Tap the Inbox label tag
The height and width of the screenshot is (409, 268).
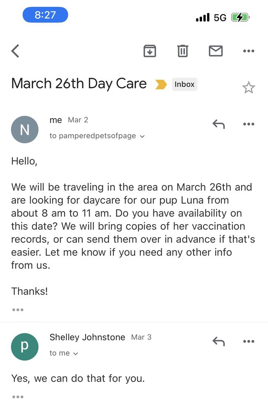click(x=184, y=84)
